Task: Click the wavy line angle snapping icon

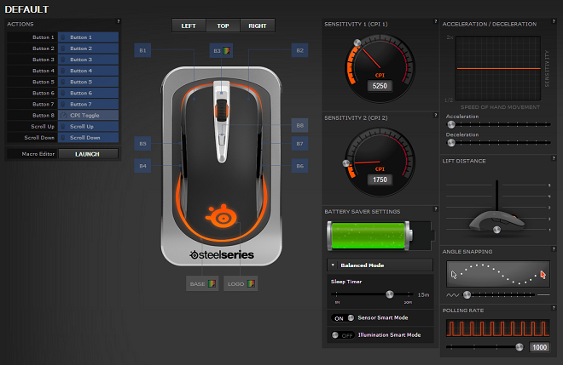Action: click(453, 295)
